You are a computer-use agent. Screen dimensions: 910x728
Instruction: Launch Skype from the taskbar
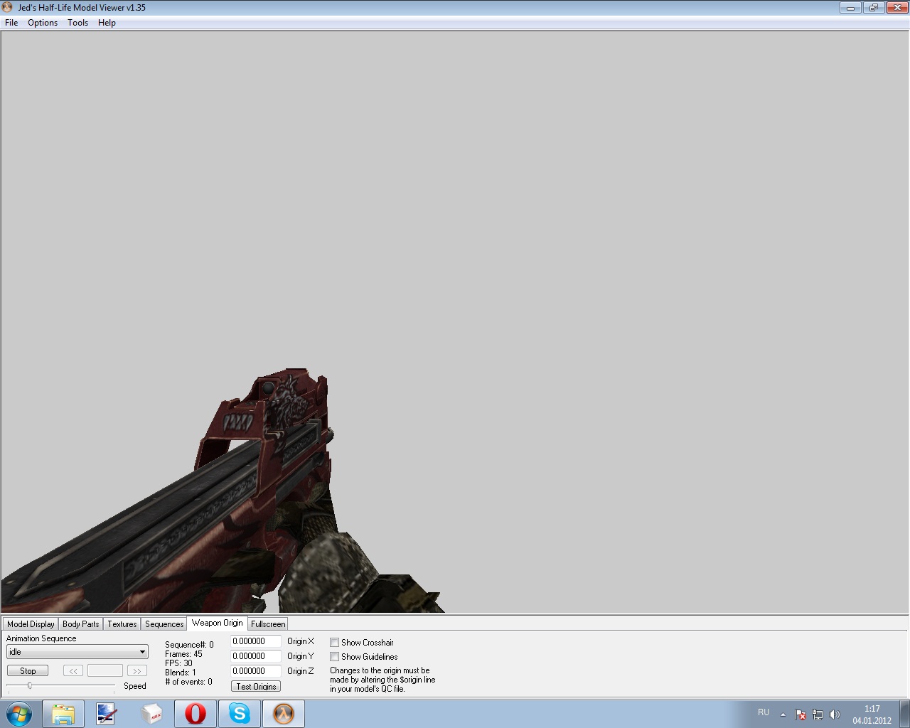240,714
